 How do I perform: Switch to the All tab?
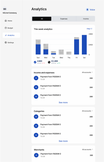[42, 19]
